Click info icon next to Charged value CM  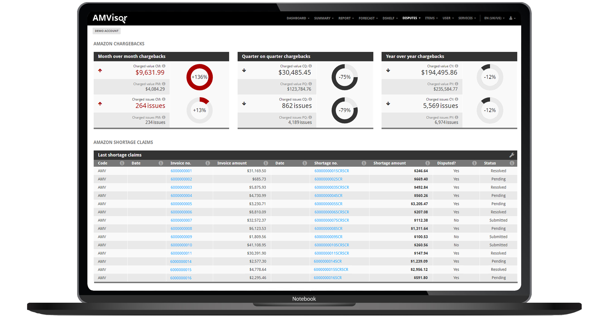[x=164, y=66]
